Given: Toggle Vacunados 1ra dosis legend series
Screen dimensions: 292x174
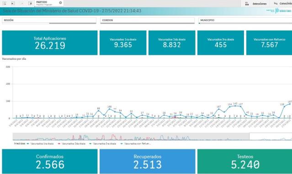Looking at the screenshot, I should 40,144.
